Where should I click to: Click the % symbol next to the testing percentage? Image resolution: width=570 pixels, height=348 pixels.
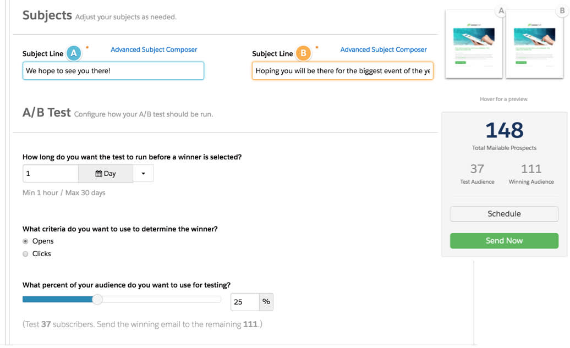[x=266, y=301]
